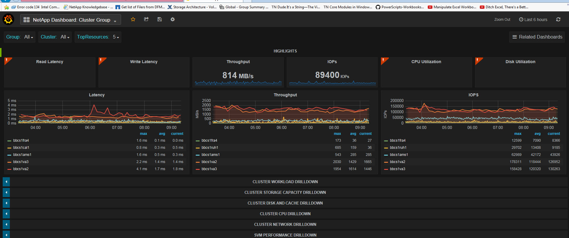
Task: Click the CPU Utilization alert flag
Action: pyautogui.click(x=384, y=60)
